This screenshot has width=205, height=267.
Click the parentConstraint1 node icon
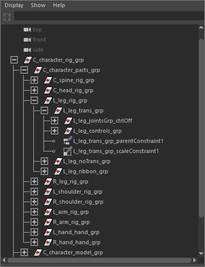click(x=68, y=141)
